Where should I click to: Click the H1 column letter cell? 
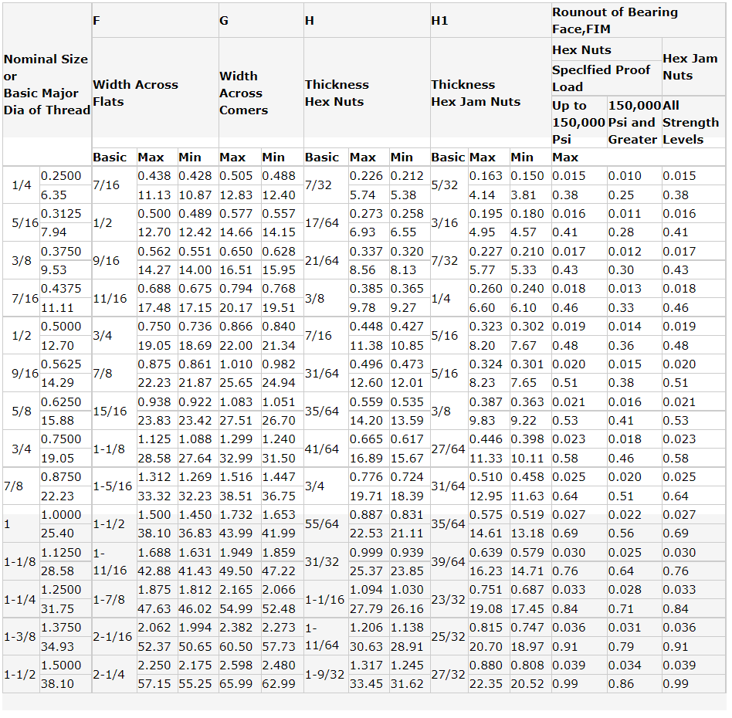[x=439, y=21]
